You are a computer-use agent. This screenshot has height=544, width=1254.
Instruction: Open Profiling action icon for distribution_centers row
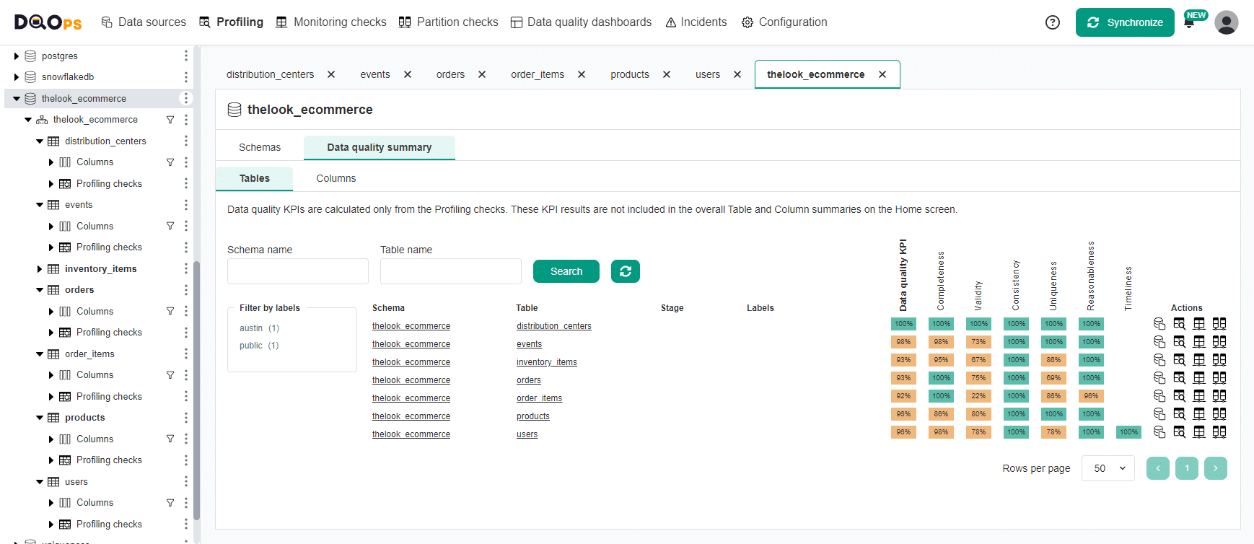coord(1179,324)
